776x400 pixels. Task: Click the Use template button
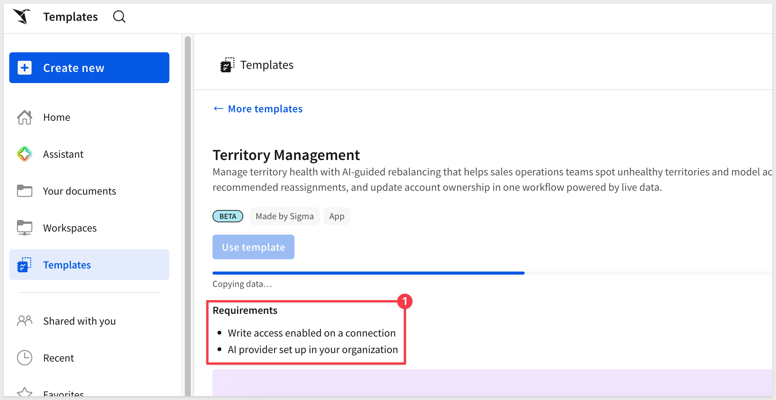point(253,247)
